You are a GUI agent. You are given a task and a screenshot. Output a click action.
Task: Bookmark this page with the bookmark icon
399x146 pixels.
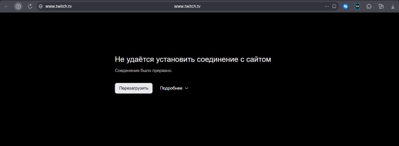(x=334, y=6)
